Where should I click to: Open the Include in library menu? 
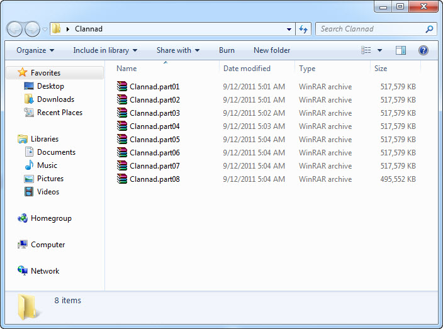(105, 50)
